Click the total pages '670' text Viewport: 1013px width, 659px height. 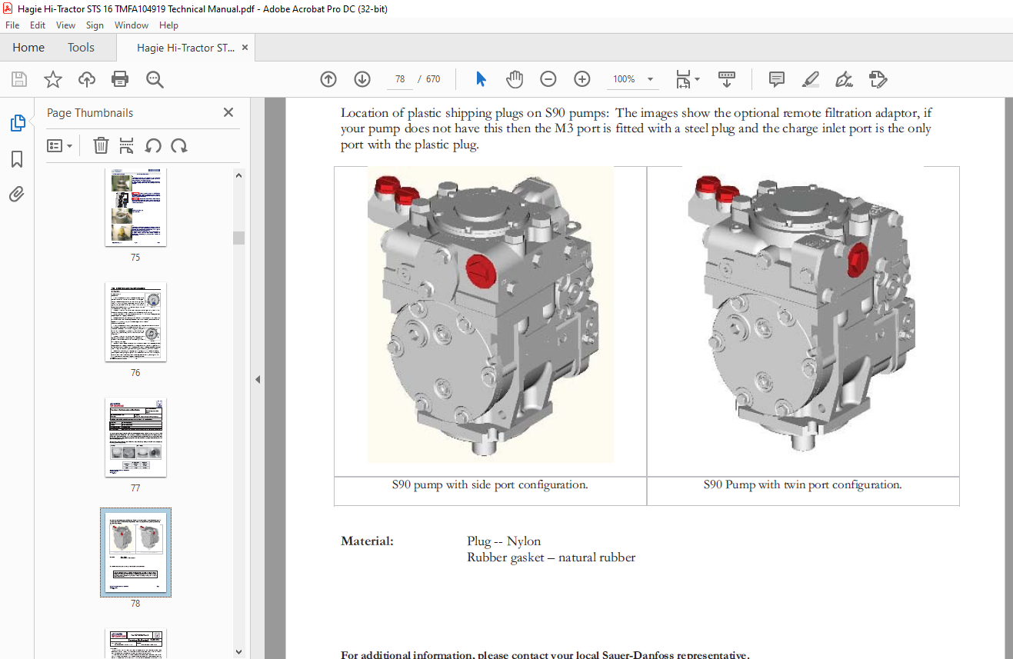pyautogui.click(x=433, y=79)
